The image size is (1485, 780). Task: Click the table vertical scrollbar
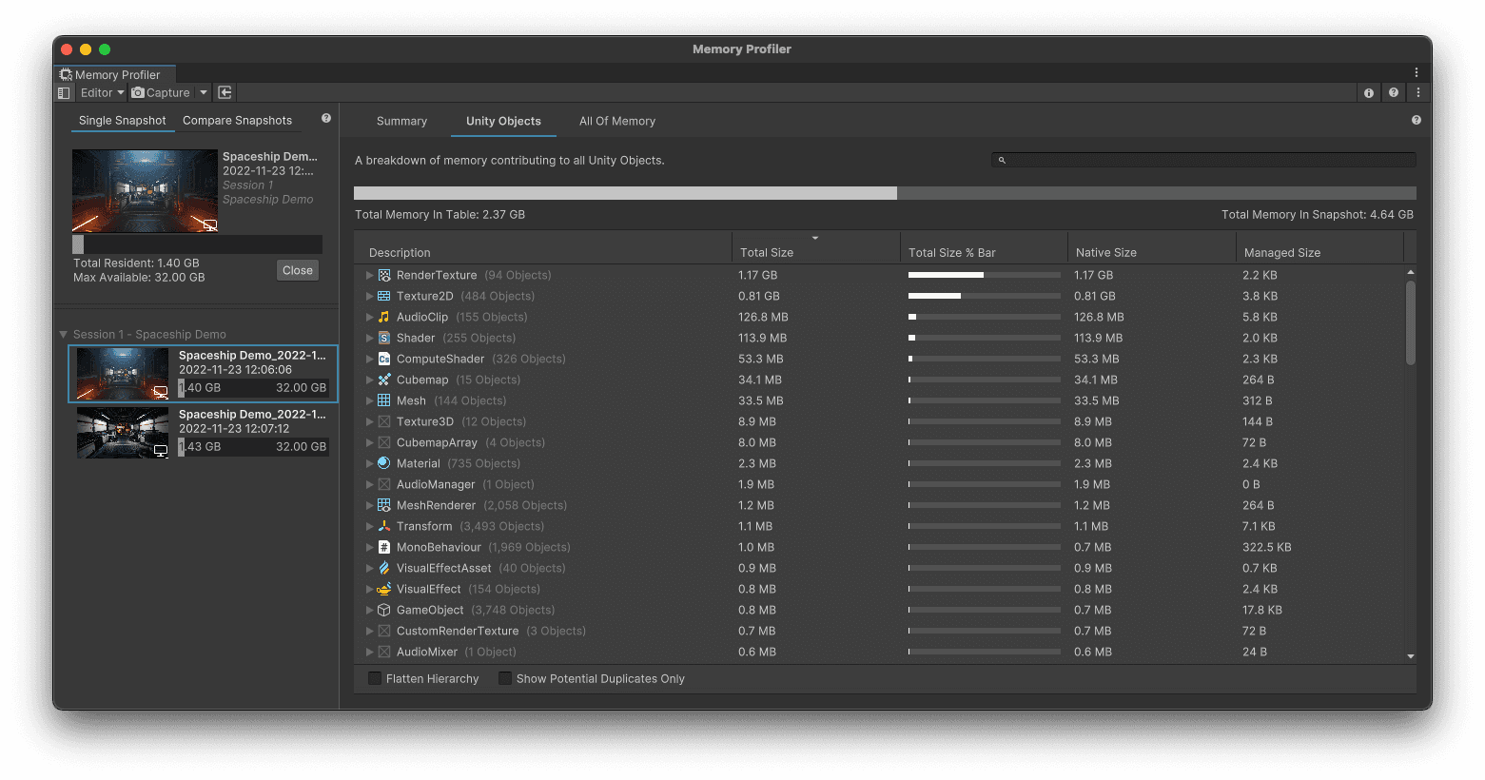[x=1410, y=322]
